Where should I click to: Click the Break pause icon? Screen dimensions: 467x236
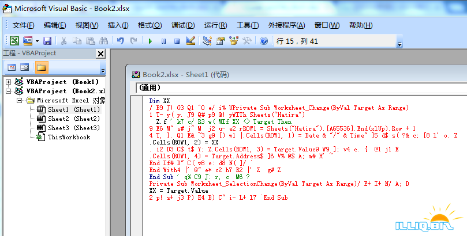[x=164, y=41]
